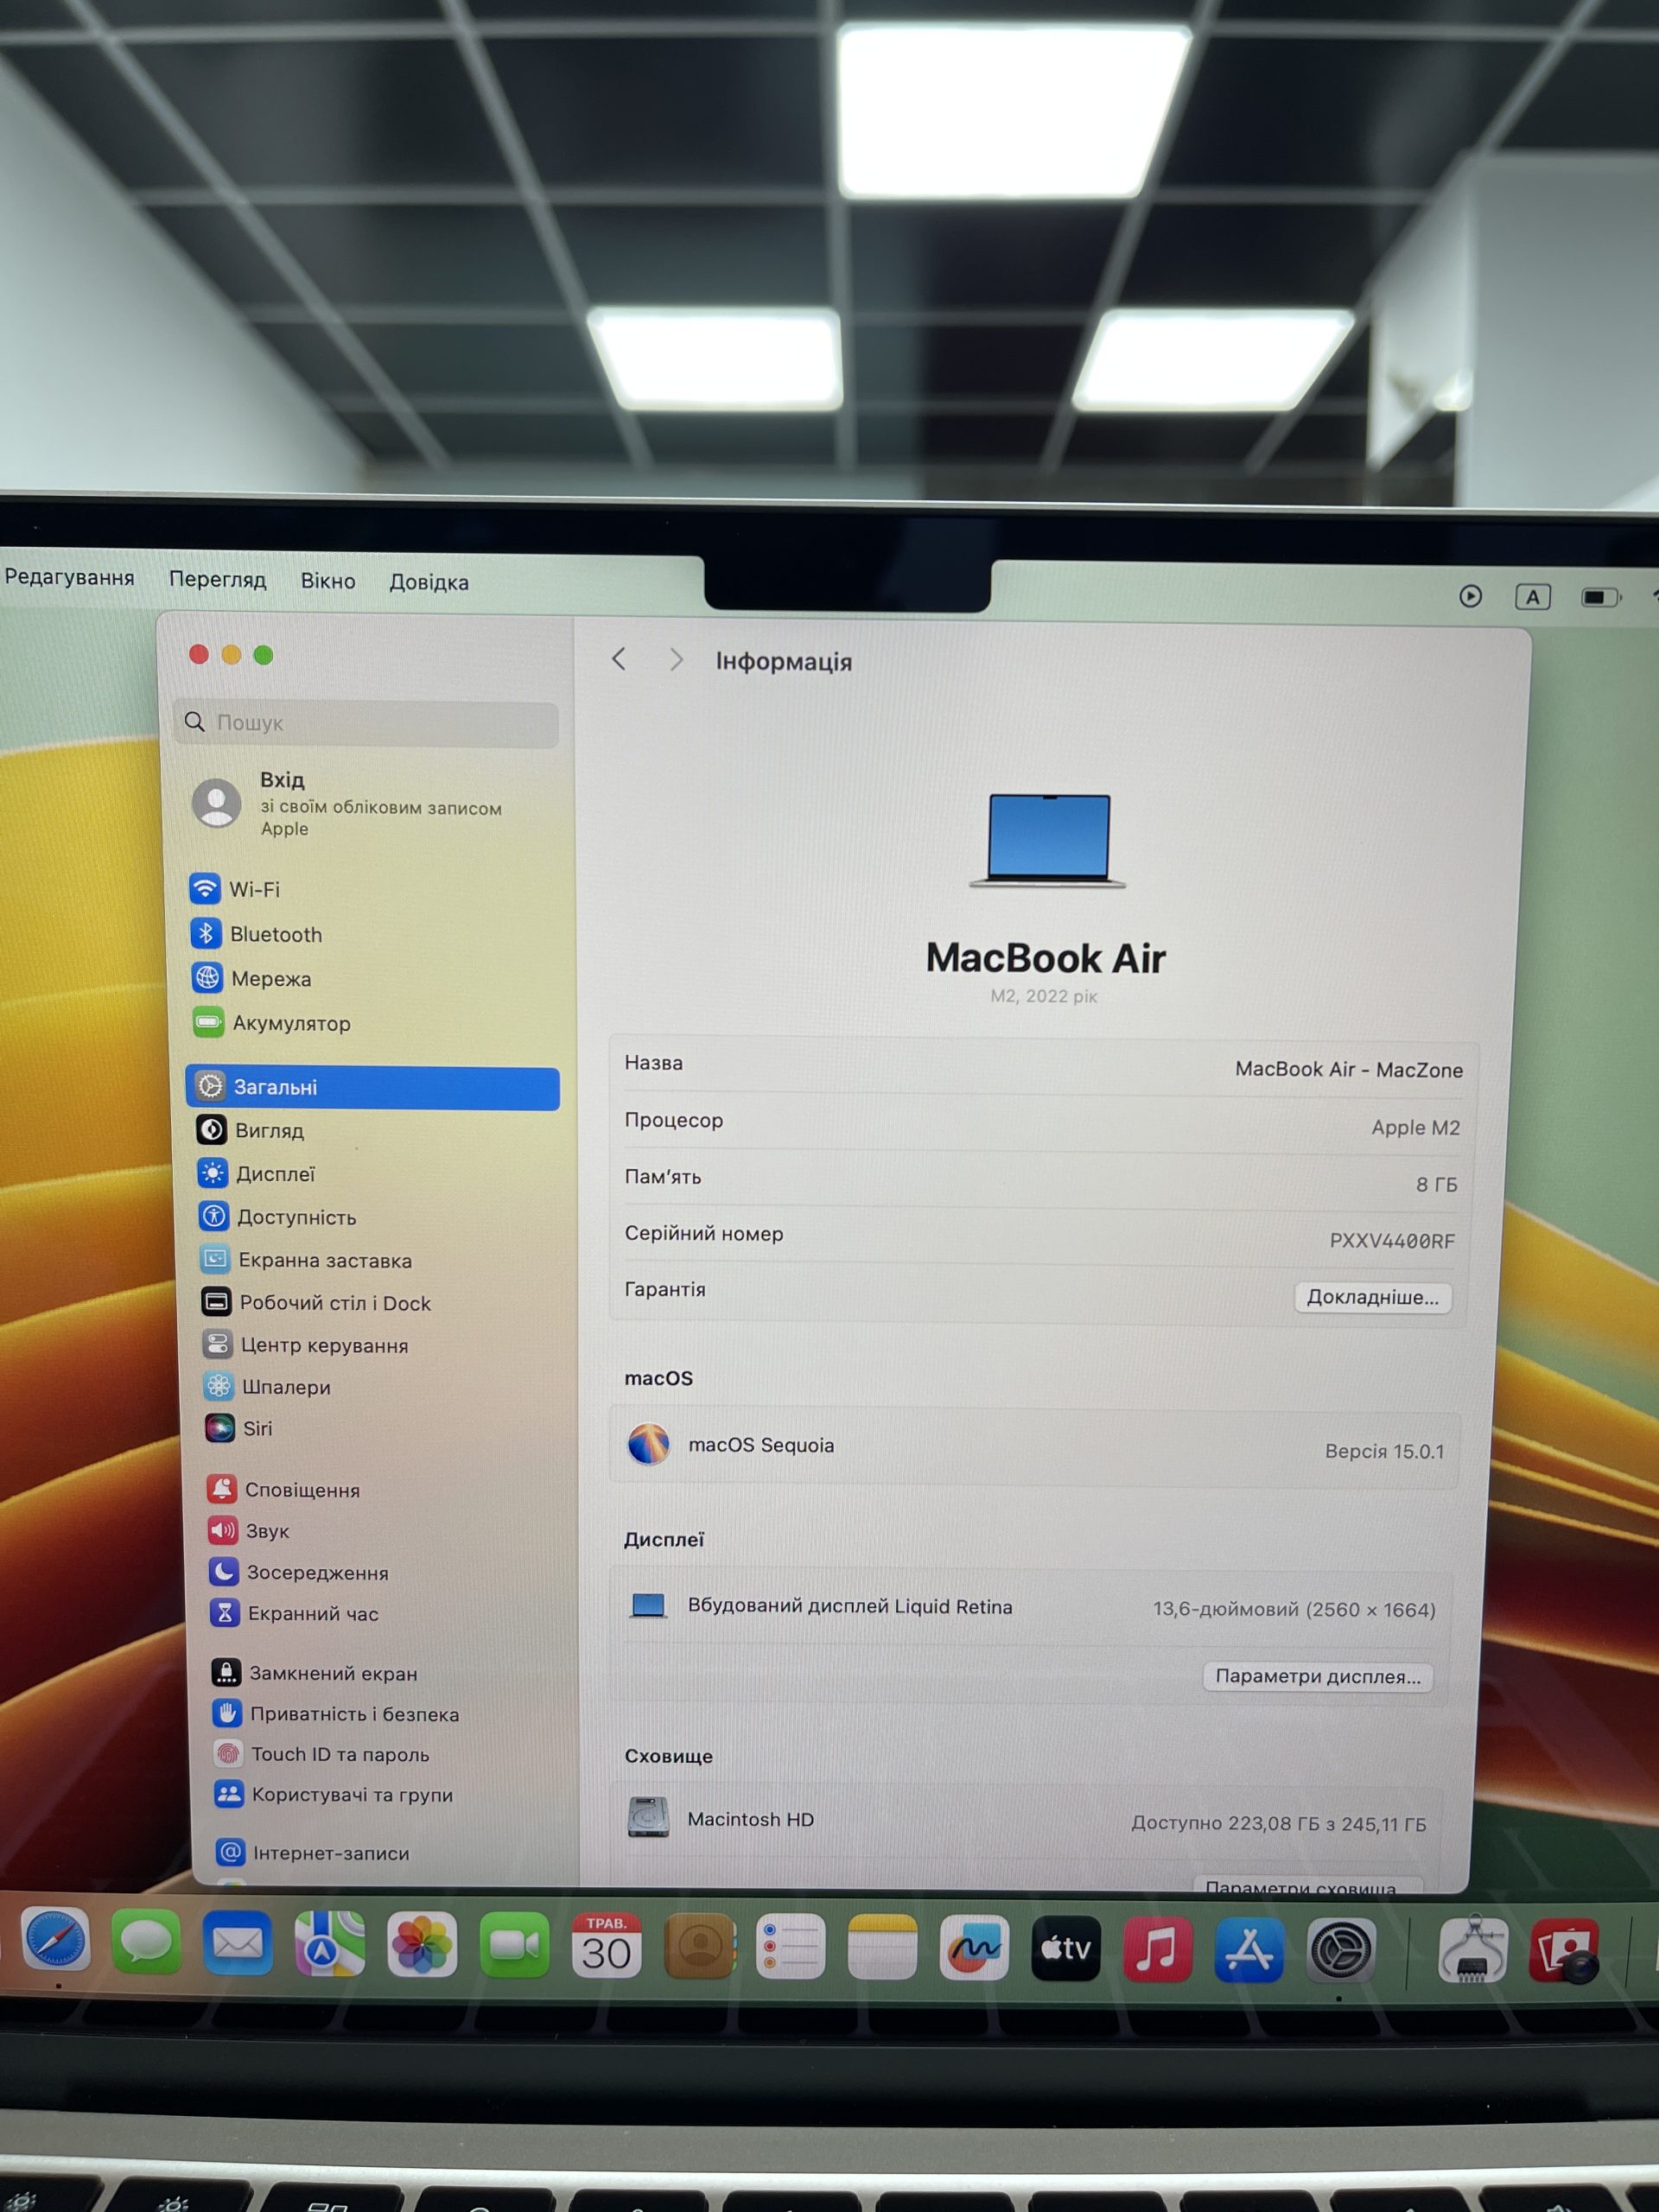The width and height of the screenshot is (1659, 2212).
Task: Open Замкнений екран settings
Action: click(x=314, y=1673)
